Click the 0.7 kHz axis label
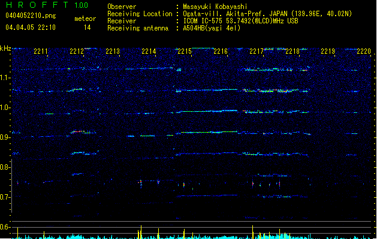The height and width of the screenshot is (239, 377). [x=5, y=197]
